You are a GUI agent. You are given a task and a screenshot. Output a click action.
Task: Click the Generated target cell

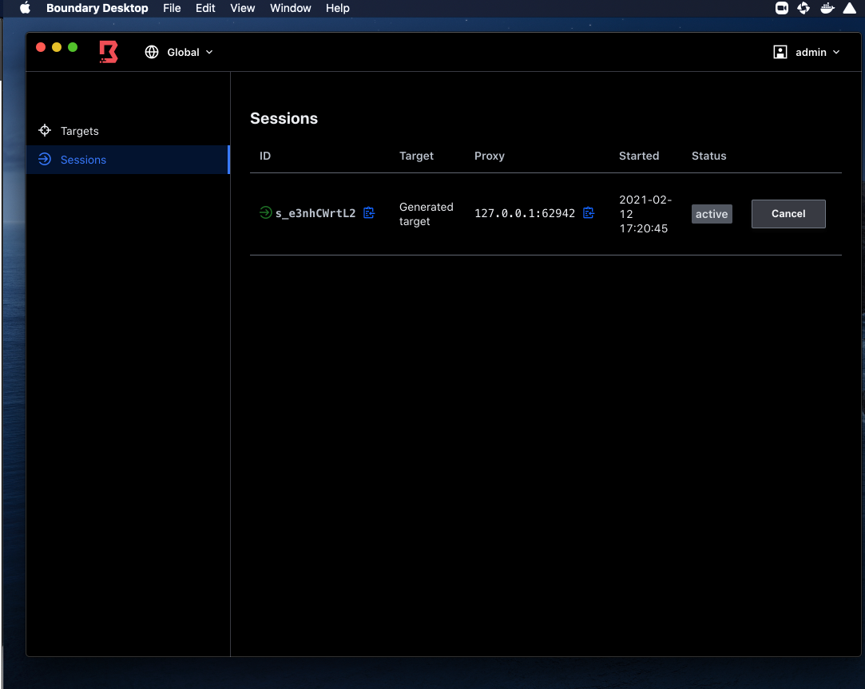coord(427,214)
